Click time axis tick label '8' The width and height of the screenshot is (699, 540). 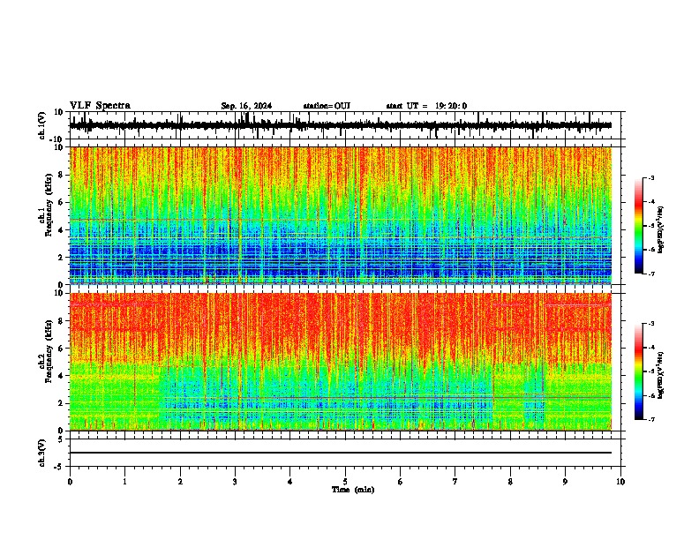coord(510,482)
